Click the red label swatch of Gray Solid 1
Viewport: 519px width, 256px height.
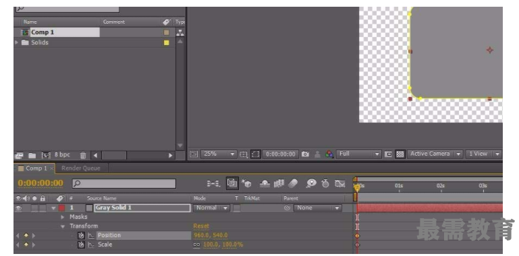click(x=62, y=208)
